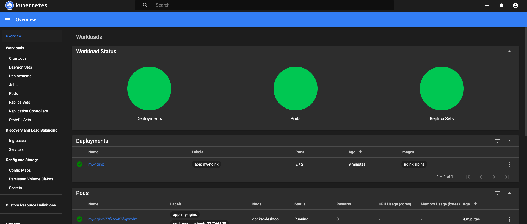
Task: Click the Replica Sets status circle chart
Action: 442,89
